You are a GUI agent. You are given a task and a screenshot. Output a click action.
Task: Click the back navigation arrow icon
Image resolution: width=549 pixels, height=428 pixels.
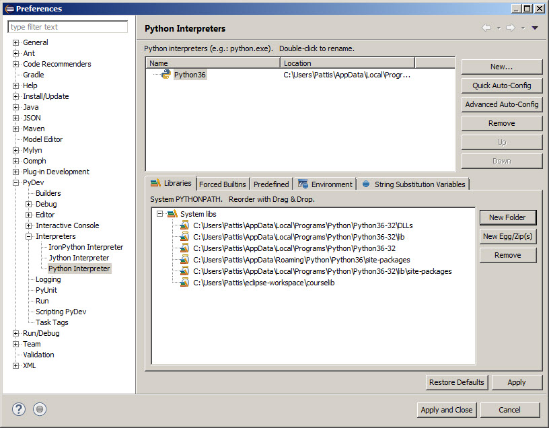pos(486,28)
